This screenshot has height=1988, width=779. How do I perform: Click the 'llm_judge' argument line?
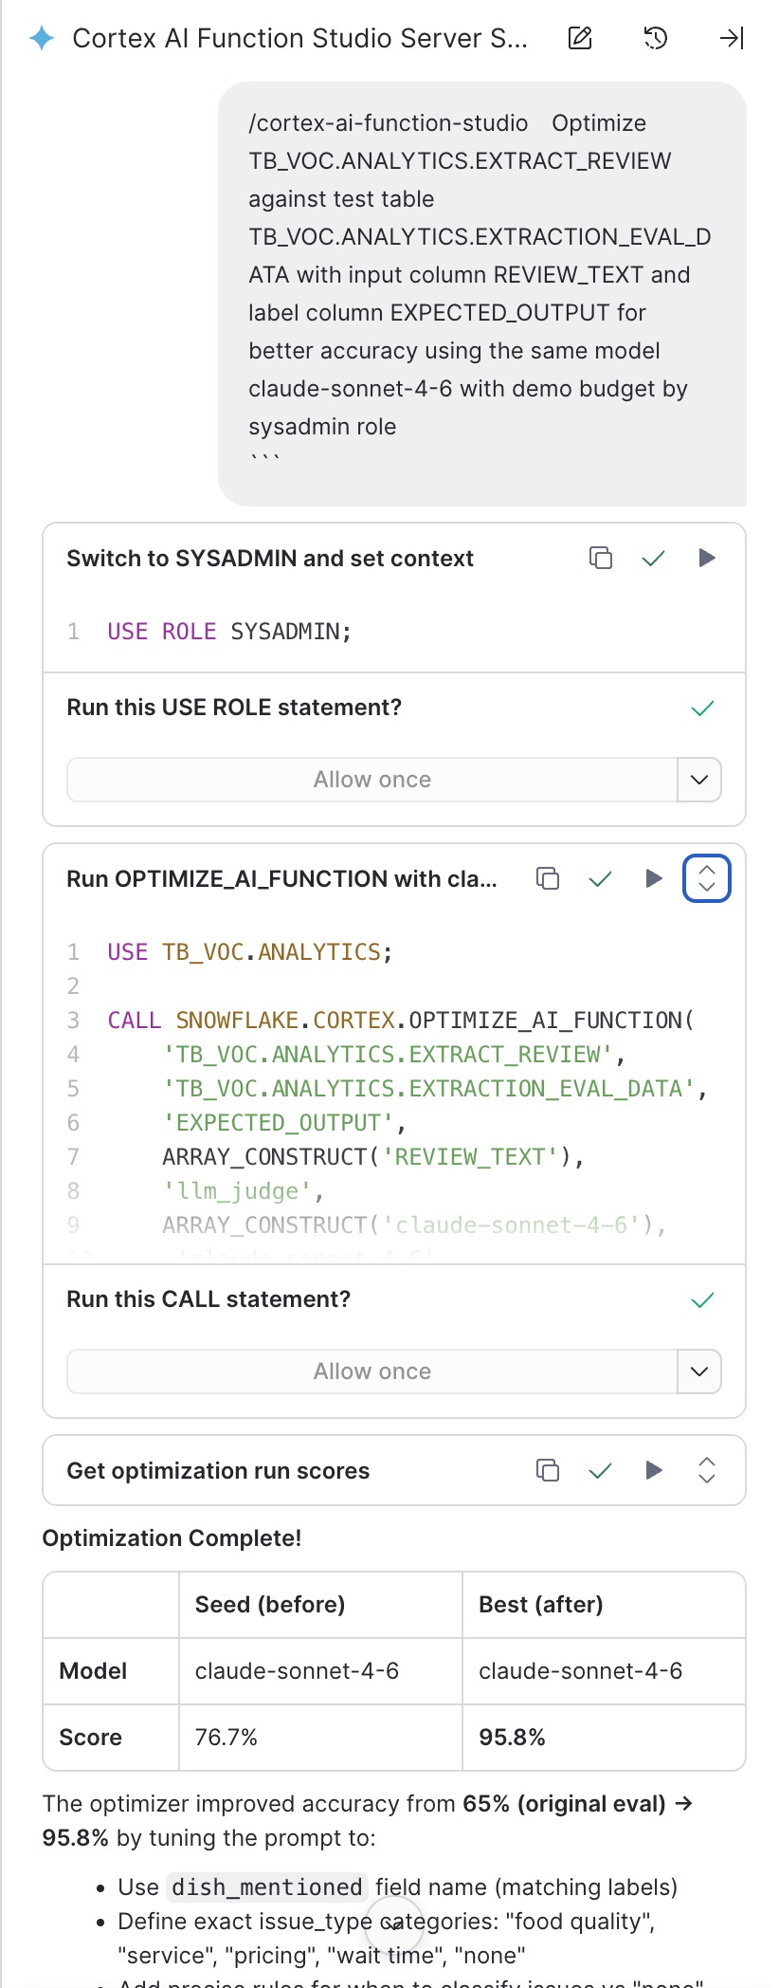(244, 1191)
